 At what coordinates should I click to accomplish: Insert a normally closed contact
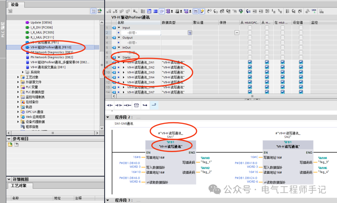(x=119, y=105)
